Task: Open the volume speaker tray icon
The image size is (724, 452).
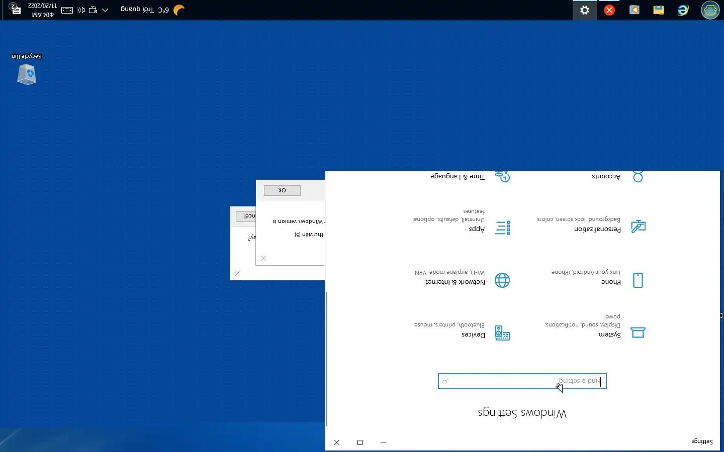Action: click(81, 10)
